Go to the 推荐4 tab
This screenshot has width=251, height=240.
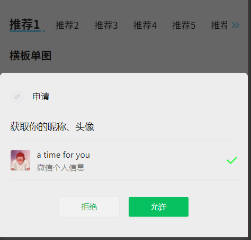point(145,25)
